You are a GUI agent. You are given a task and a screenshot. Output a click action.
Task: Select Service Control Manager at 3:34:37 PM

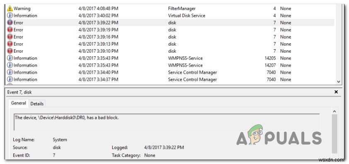[x=193, y=80]
